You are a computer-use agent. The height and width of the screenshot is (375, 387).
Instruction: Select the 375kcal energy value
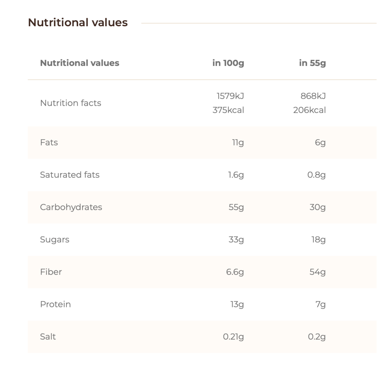228,110
